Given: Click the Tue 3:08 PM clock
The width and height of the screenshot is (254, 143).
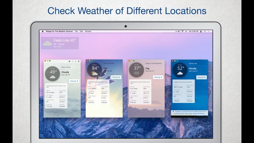Looking at the screenshot, I should coord(193,32).
